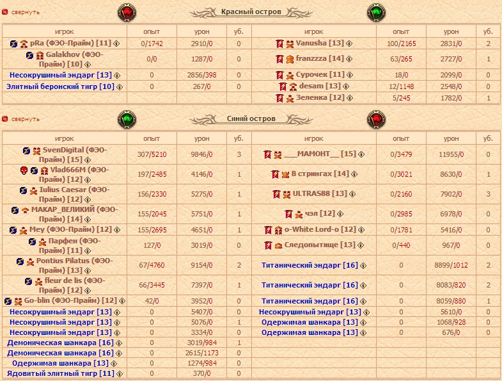Screen dimensions: 502x381
Task: Open Одержимая шанкара with damage 1274/984
Action: click(60, 363)
